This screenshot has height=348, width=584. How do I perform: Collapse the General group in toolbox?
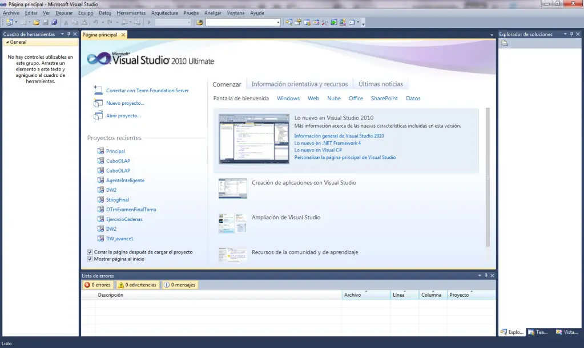coord(7,42)
